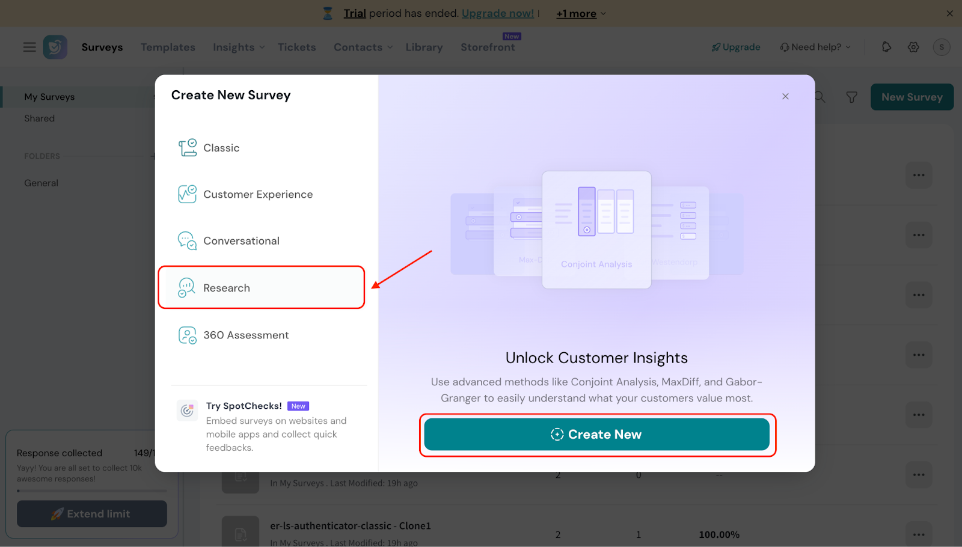Click the SurveySparrow logo icon
The width and height of the screenshot is (962, 547).
[x=55, y=47]
